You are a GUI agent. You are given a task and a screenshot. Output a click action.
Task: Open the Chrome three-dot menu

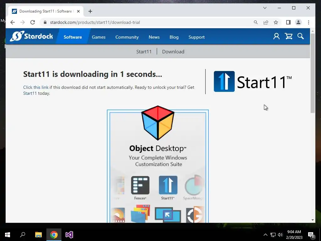tap(308, 22)
